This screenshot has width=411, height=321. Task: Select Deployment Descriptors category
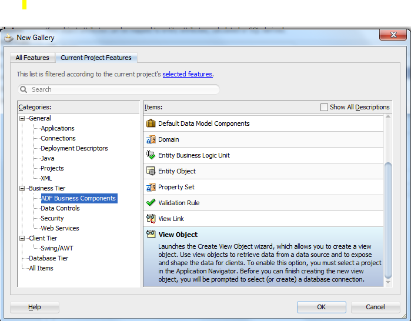click(x=74, y=148)
